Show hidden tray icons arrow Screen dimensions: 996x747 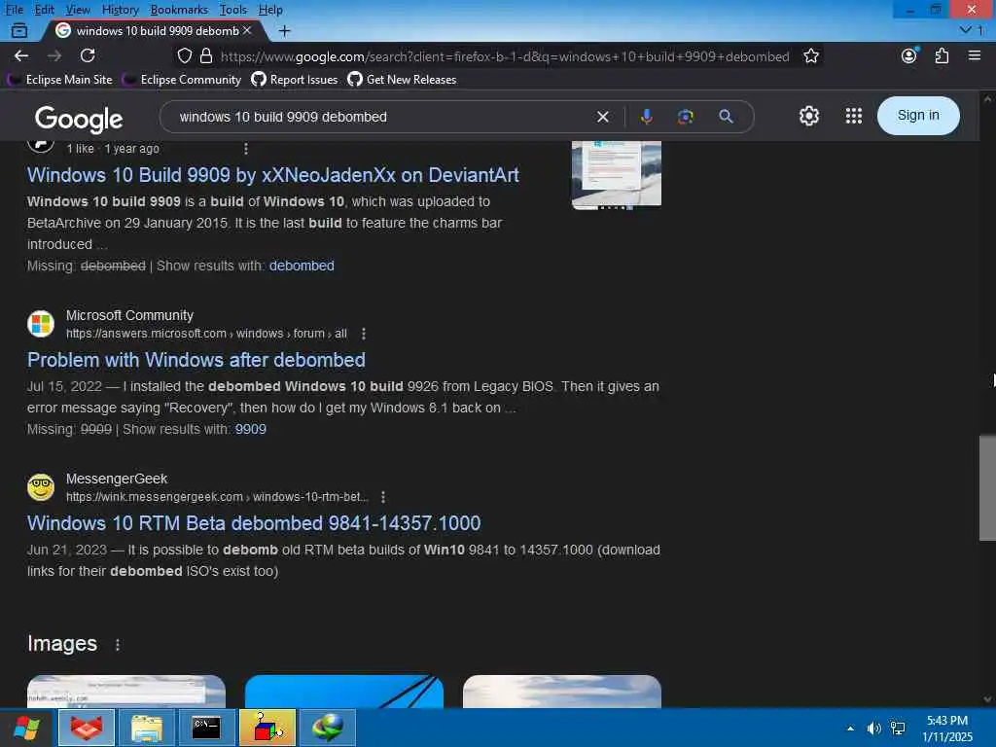tap(850, 729)
